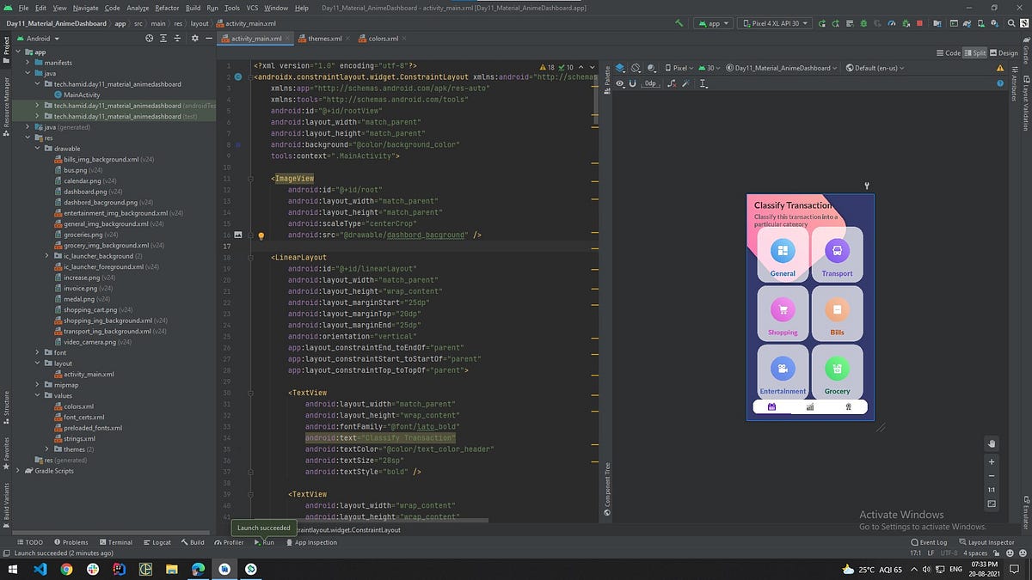Image resolution: width=1032 pixels, height=580 pixels.
Task: Click the project panel settings gear
Action: pos(195,39)
